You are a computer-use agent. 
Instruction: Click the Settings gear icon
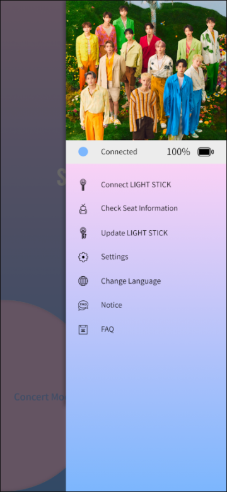pyautogui.click(x=83, y=257)
